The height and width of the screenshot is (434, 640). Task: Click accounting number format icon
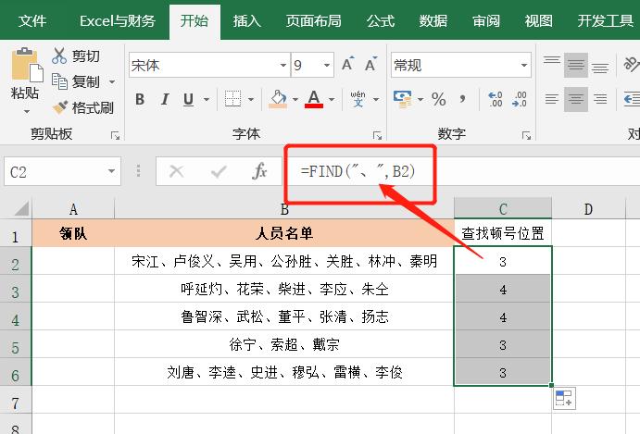403,99
